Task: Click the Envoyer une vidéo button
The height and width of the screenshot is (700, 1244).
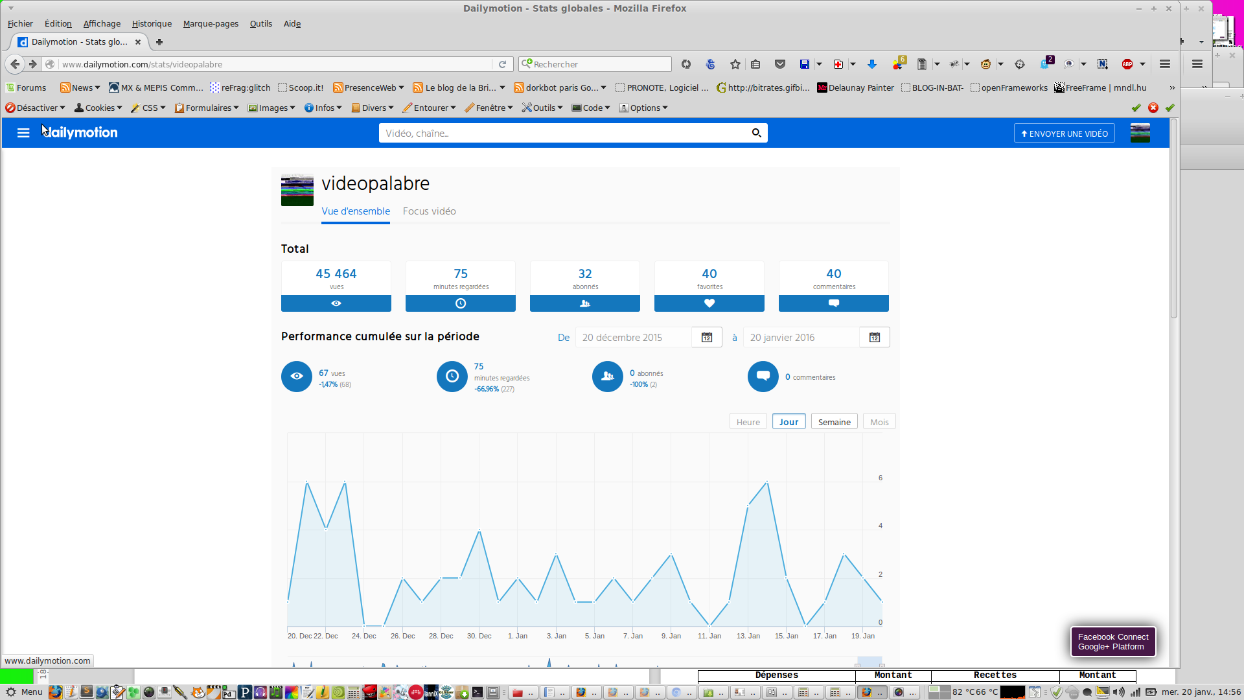Action: click(x=1064, y=134)
